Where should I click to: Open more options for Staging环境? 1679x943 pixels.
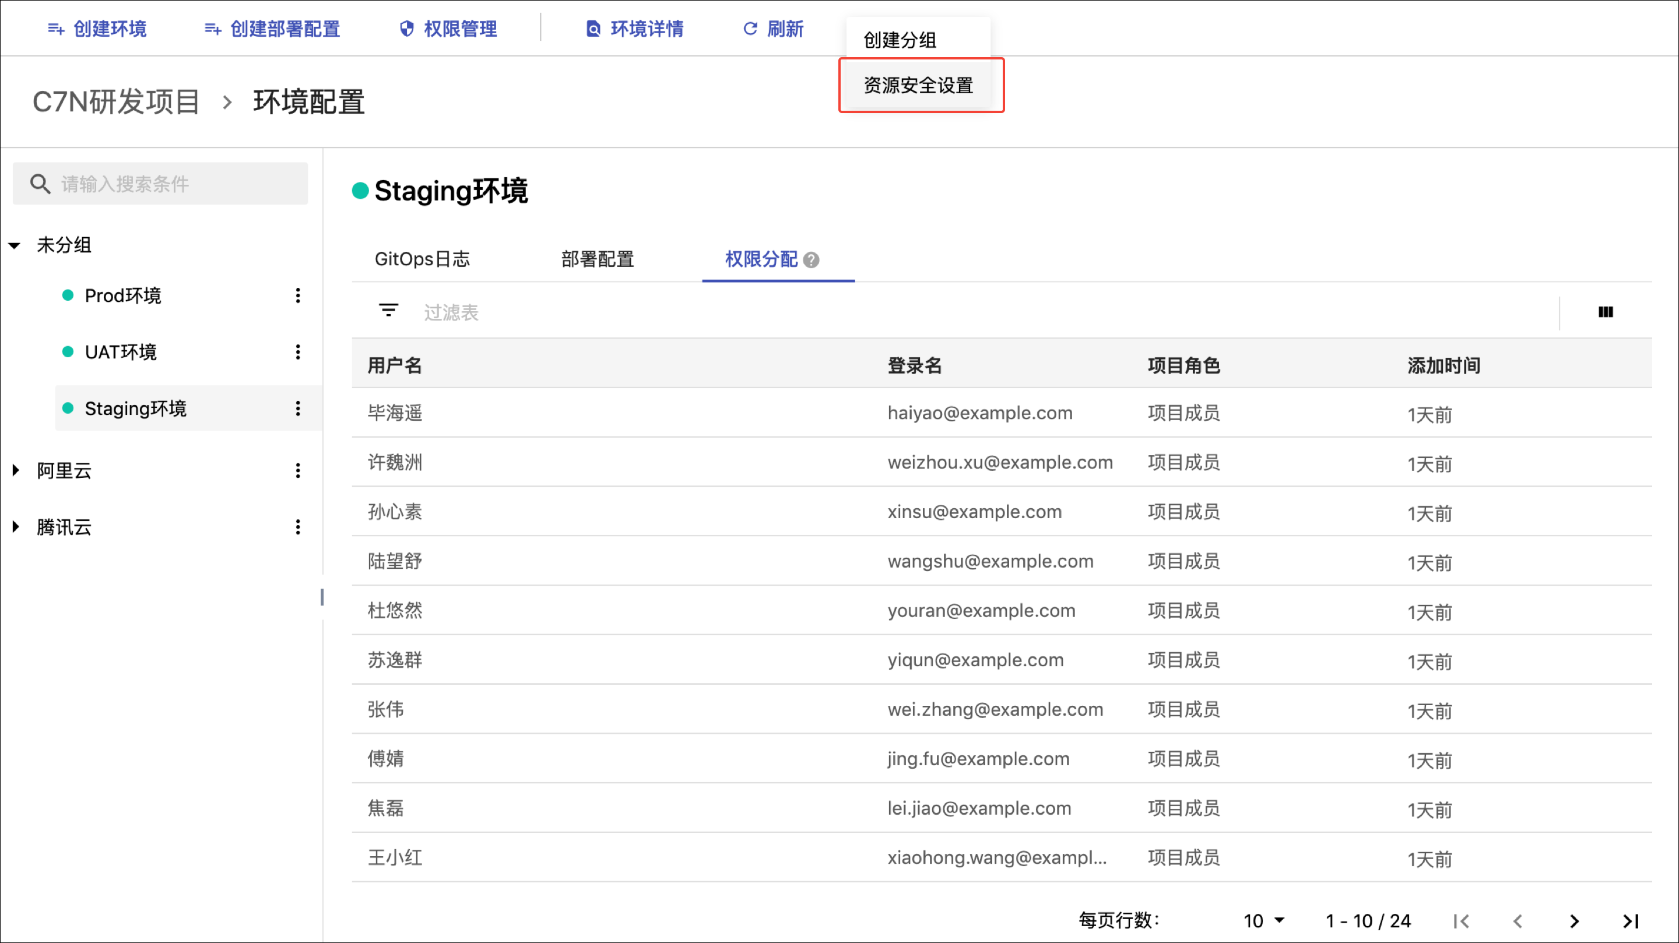(298, 409)
